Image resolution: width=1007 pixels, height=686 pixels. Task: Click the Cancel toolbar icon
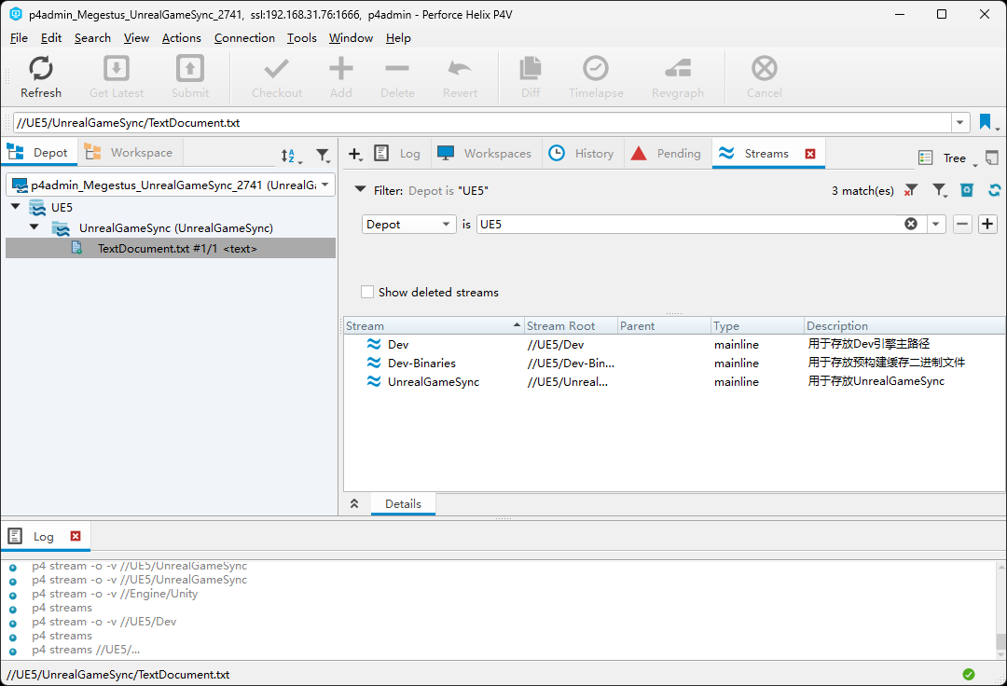(x=765, y=69)
